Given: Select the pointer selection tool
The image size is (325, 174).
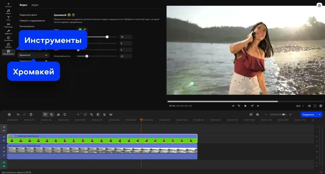Looking at the screenshot, I should coord(45,115).
